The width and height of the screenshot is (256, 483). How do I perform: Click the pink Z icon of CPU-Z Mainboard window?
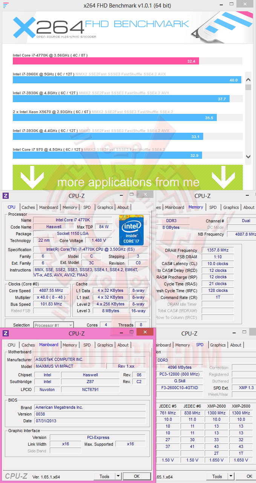[x=6, y=333]
